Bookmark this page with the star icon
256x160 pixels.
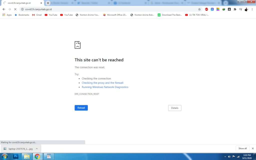199,9
